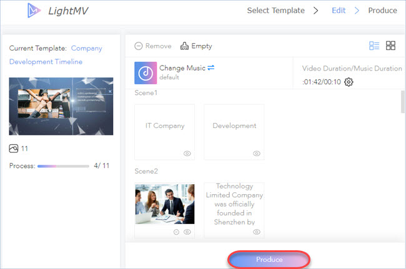This screenshot has height=269, width=406.
Task: Toggle eye icon on Technology Limited Company card
Action: point(257,232)
